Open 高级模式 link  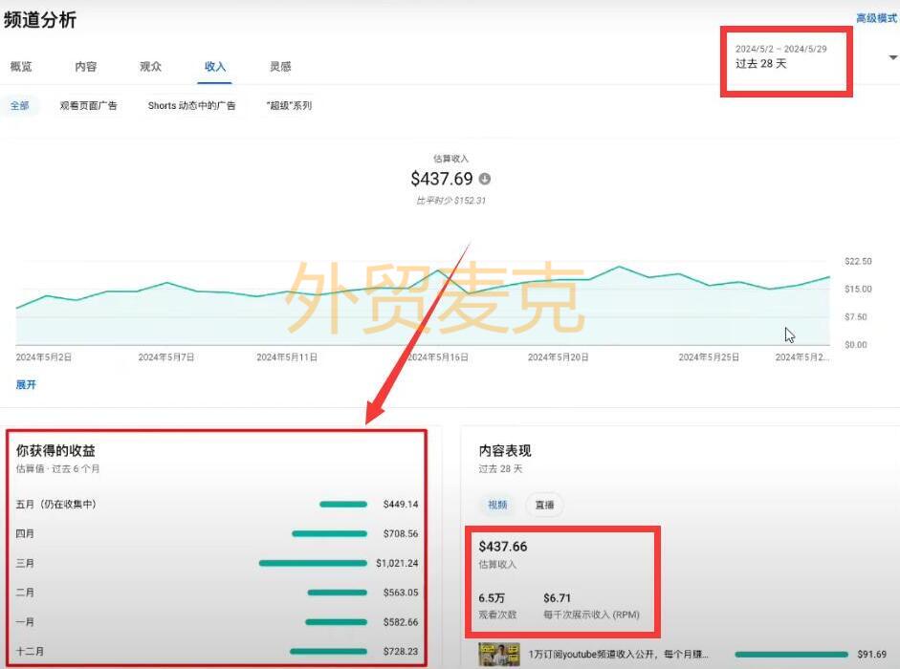875,18
